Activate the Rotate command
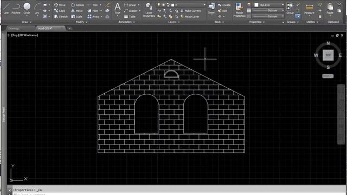The image size is (347, 195). 78,5
